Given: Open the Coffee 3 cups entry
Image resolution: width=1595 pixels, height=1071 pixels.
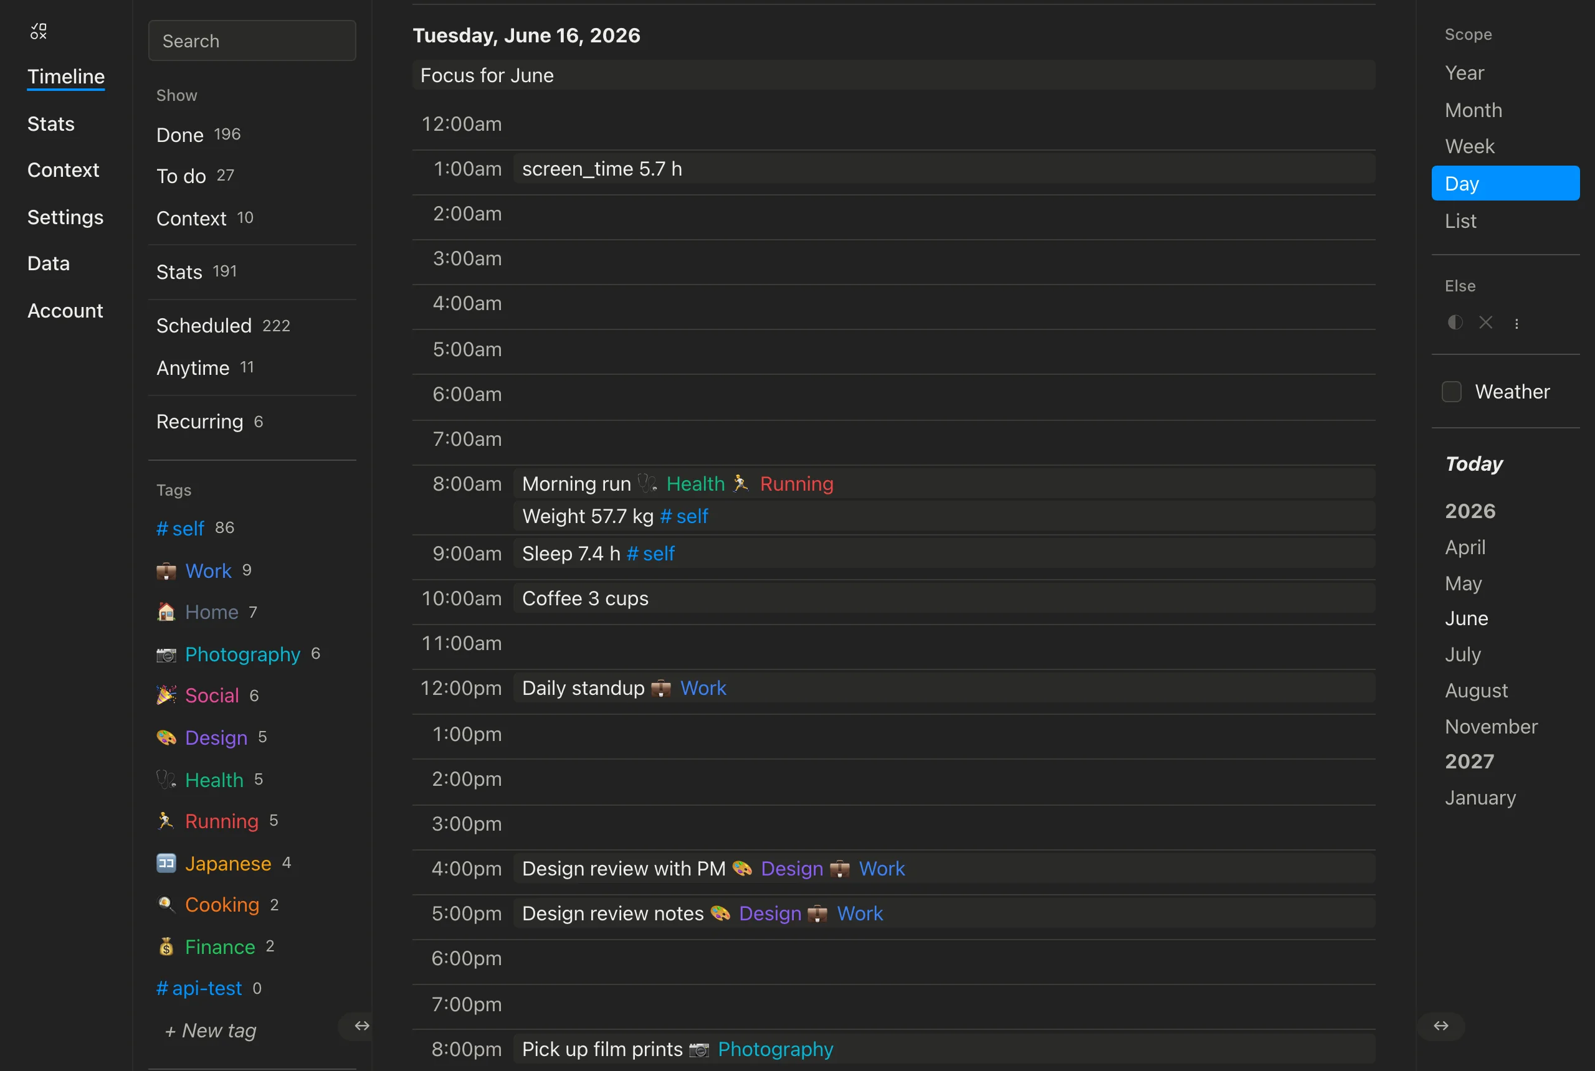Looking at the screenshot, I should point(945,598).
